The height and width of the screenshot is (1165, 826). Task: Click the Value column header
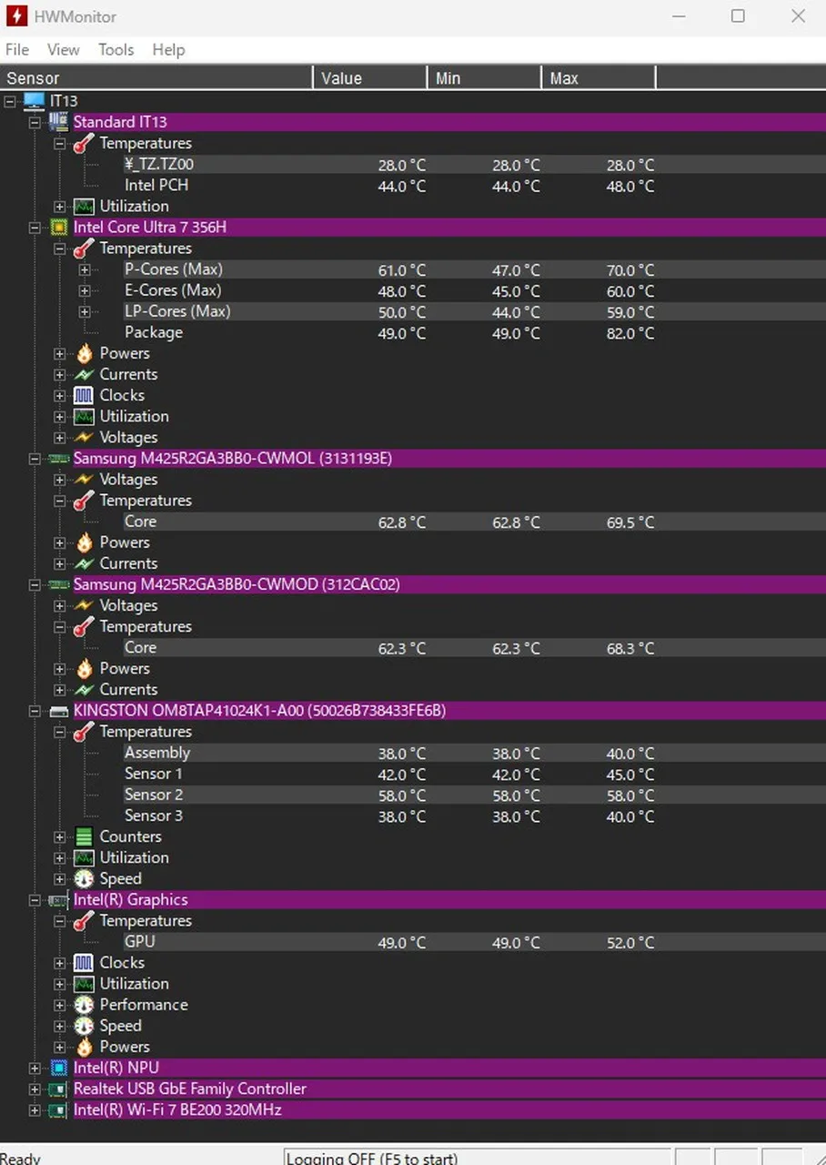[370, 78]
